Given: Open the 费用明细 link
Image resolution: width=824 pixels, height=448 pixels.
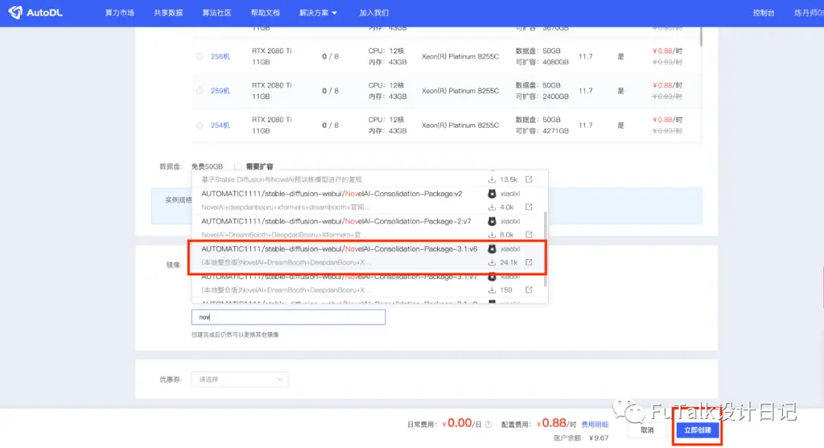Looking at the screenshot, I should (x=595, y=424).
